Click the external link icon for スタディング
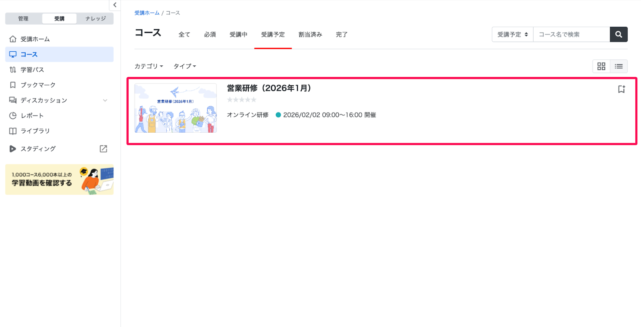Viewport: 641px width, 327px height. (x=103, y=149)
